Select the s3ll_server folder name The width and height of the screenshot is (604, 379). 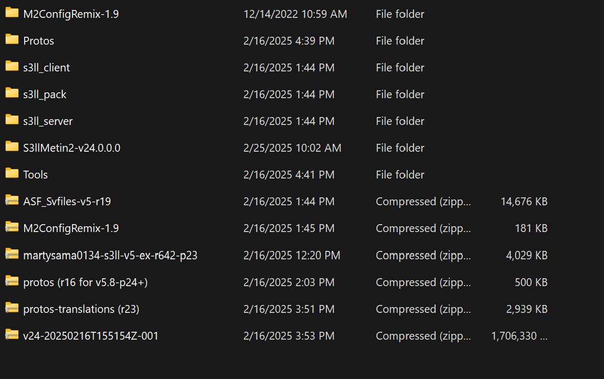[x=48, y=121]
